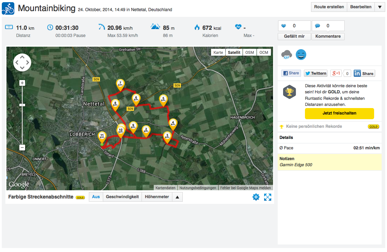
Task: Click Gefällt mir button
Action: pyautogui.click(x=294, y=36)
